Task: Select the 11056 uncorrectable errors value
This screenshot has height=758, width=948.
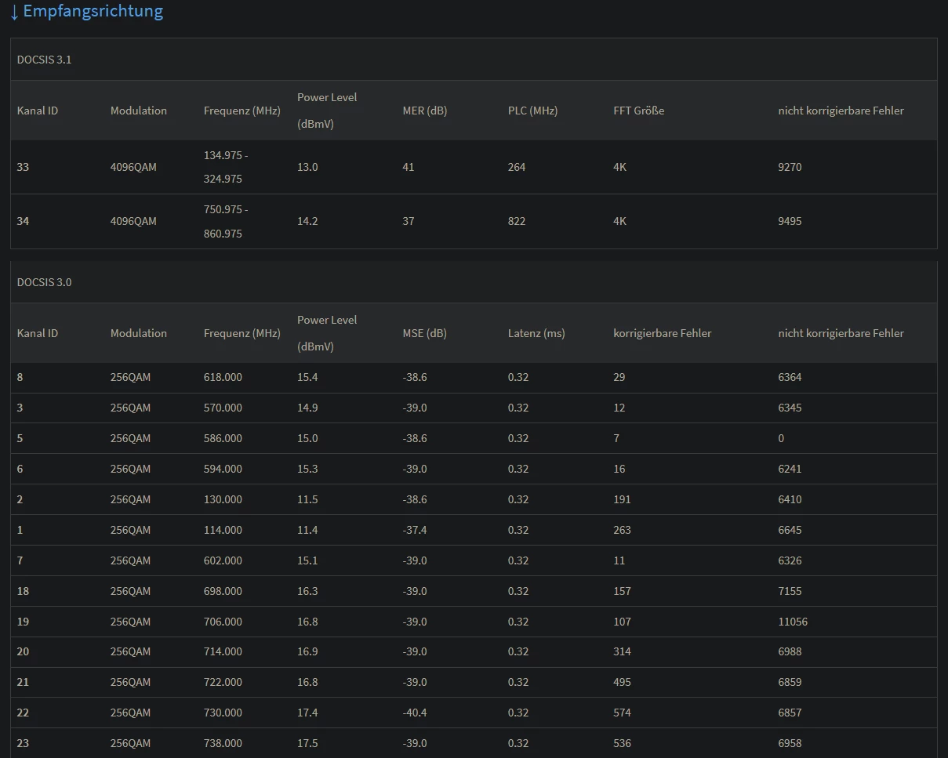Action: tap(792, 622)
